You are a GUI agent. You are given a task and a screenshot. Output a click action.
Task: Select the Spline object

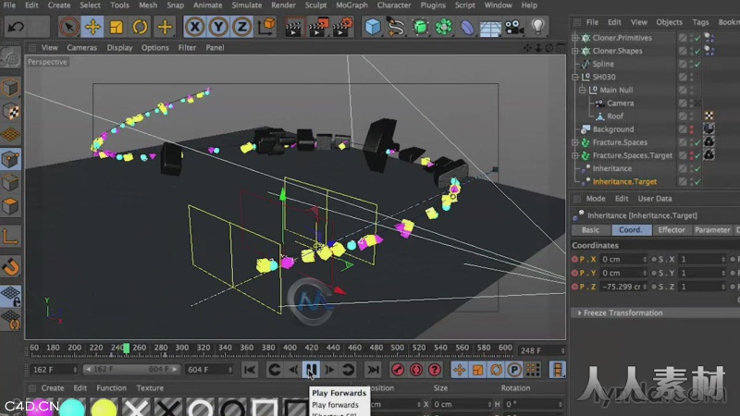pyautogui.click(x=603, y=64)
